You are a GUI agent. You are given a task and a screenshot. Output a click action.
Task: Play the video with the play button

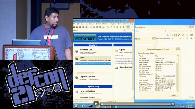point(96,104)
